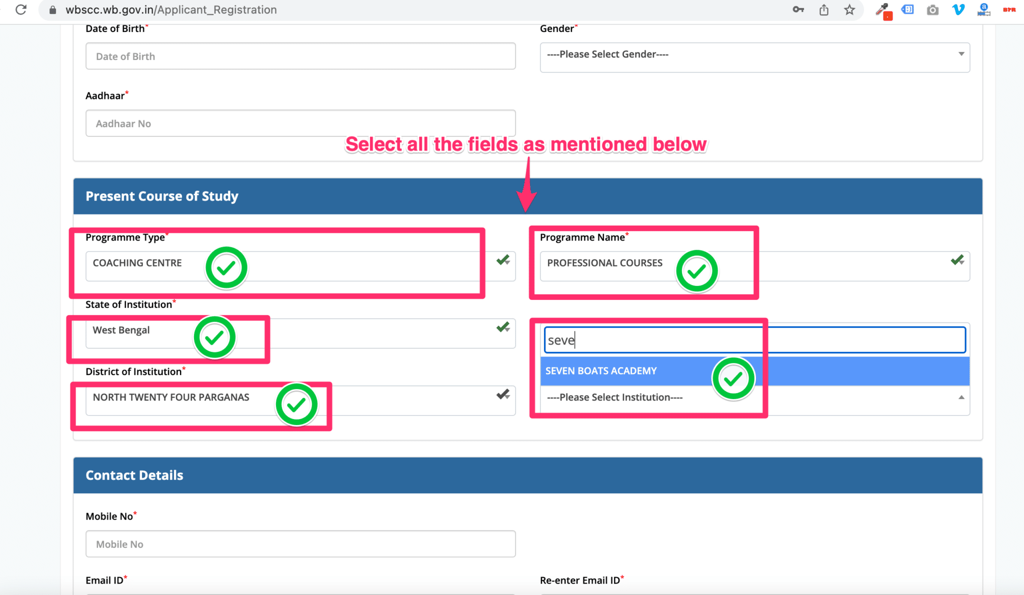Reload the page with refresh icon

click(21, 9)
